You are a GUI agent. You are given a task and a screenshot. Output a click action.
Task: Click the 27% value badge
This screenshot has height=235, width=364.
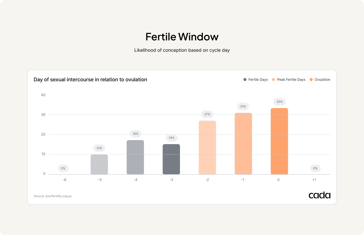pos(207,114)
